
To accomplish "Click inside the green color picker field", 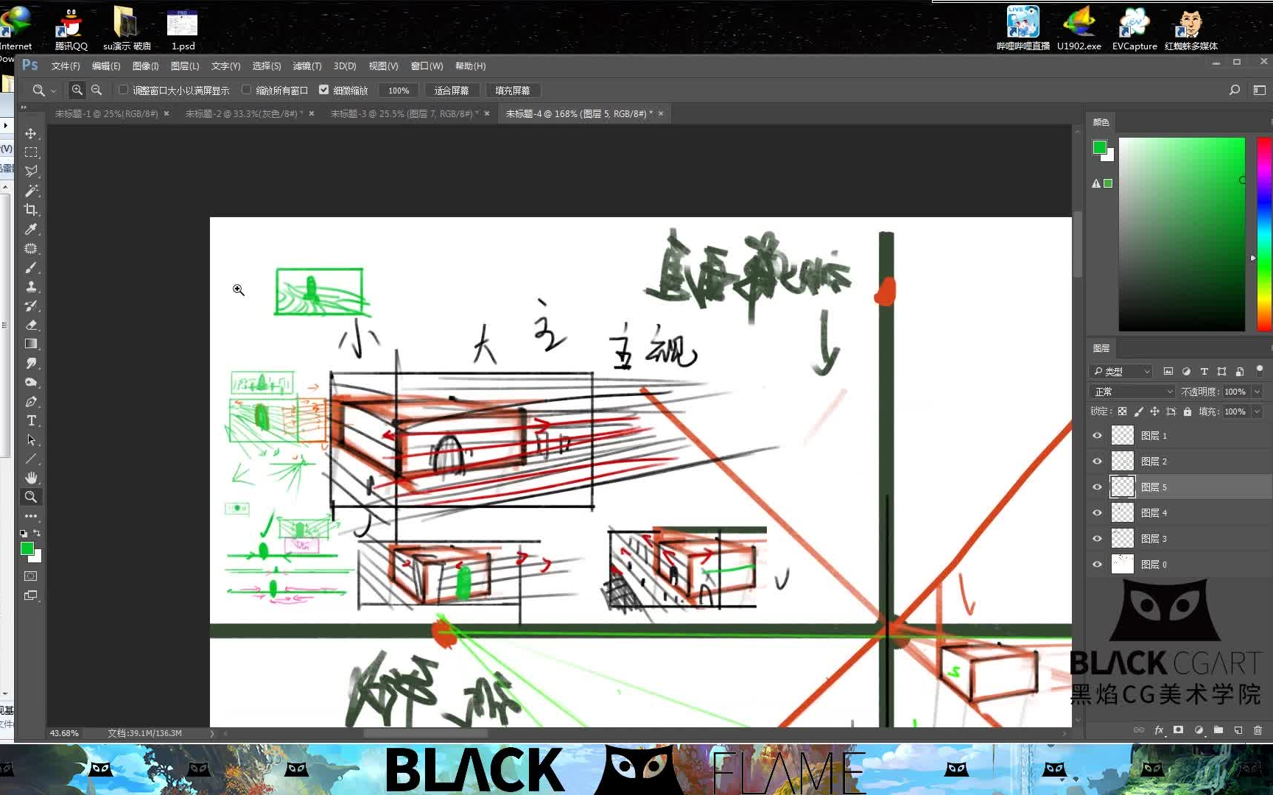I will click(x=1182, y=234).
